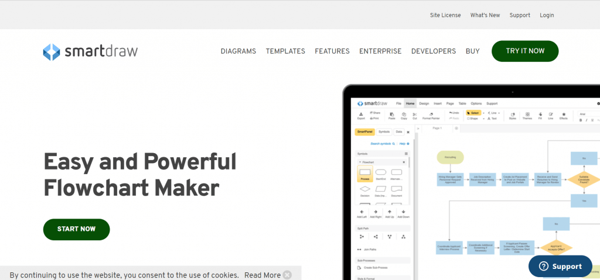Open the Styles icon
Viewport: 600px width, 280px height.
(513, 114)
